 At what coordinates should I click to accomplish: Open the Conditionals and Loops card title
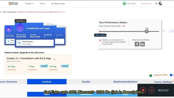(x=38, y=28)
